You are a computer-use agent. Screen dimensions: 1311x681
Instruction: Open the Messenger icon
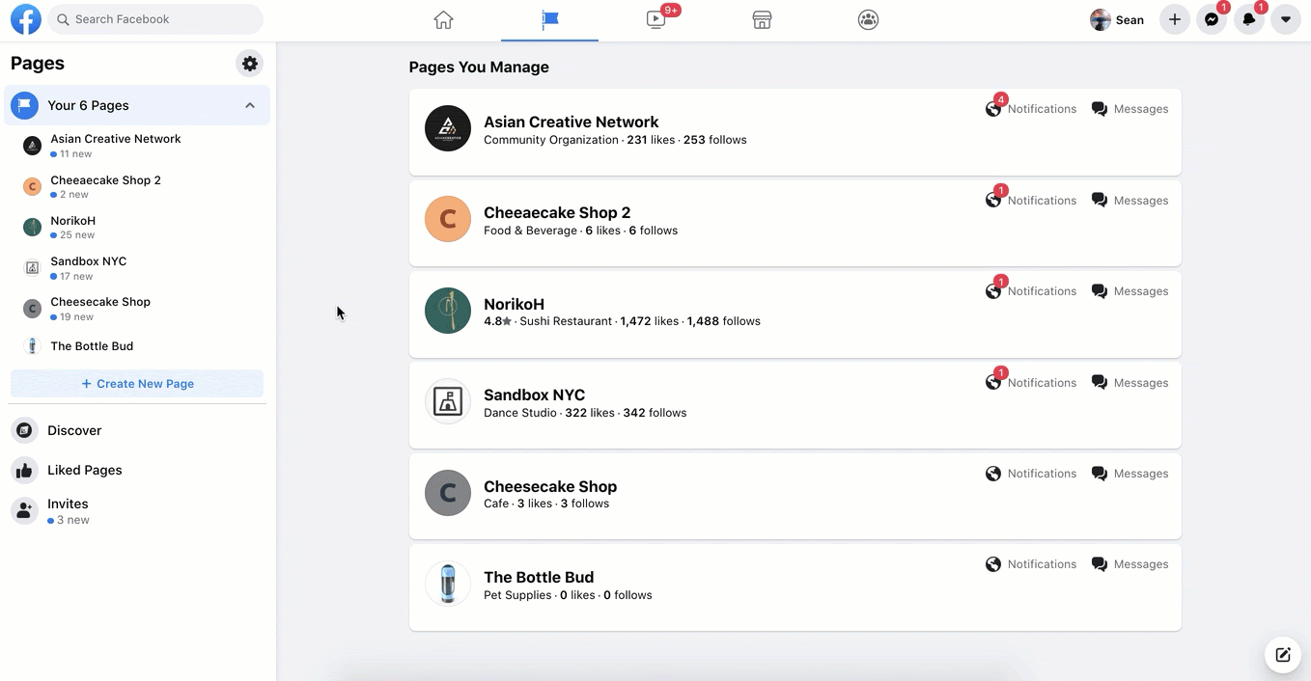1212,19
